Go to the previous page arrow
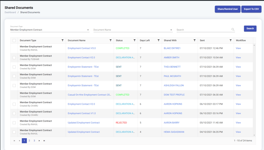 tap(19, 141)
